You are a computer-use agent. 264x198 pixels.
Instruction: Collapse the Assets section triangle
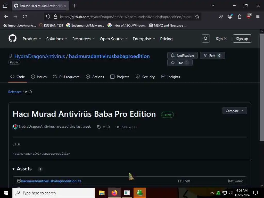13,169
